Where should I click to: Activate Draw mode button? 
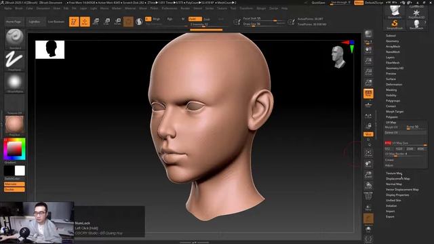pos(85,22)
